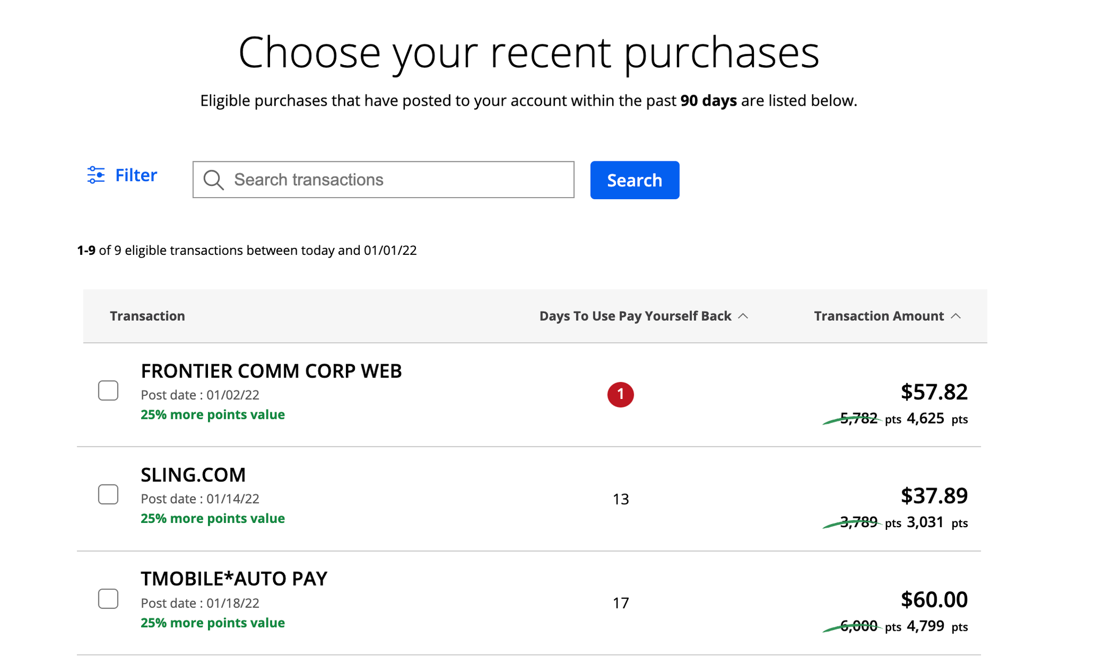Select the SLING.COM transaction name
This screenshot has width=1095, height=657.
[193, 474]
